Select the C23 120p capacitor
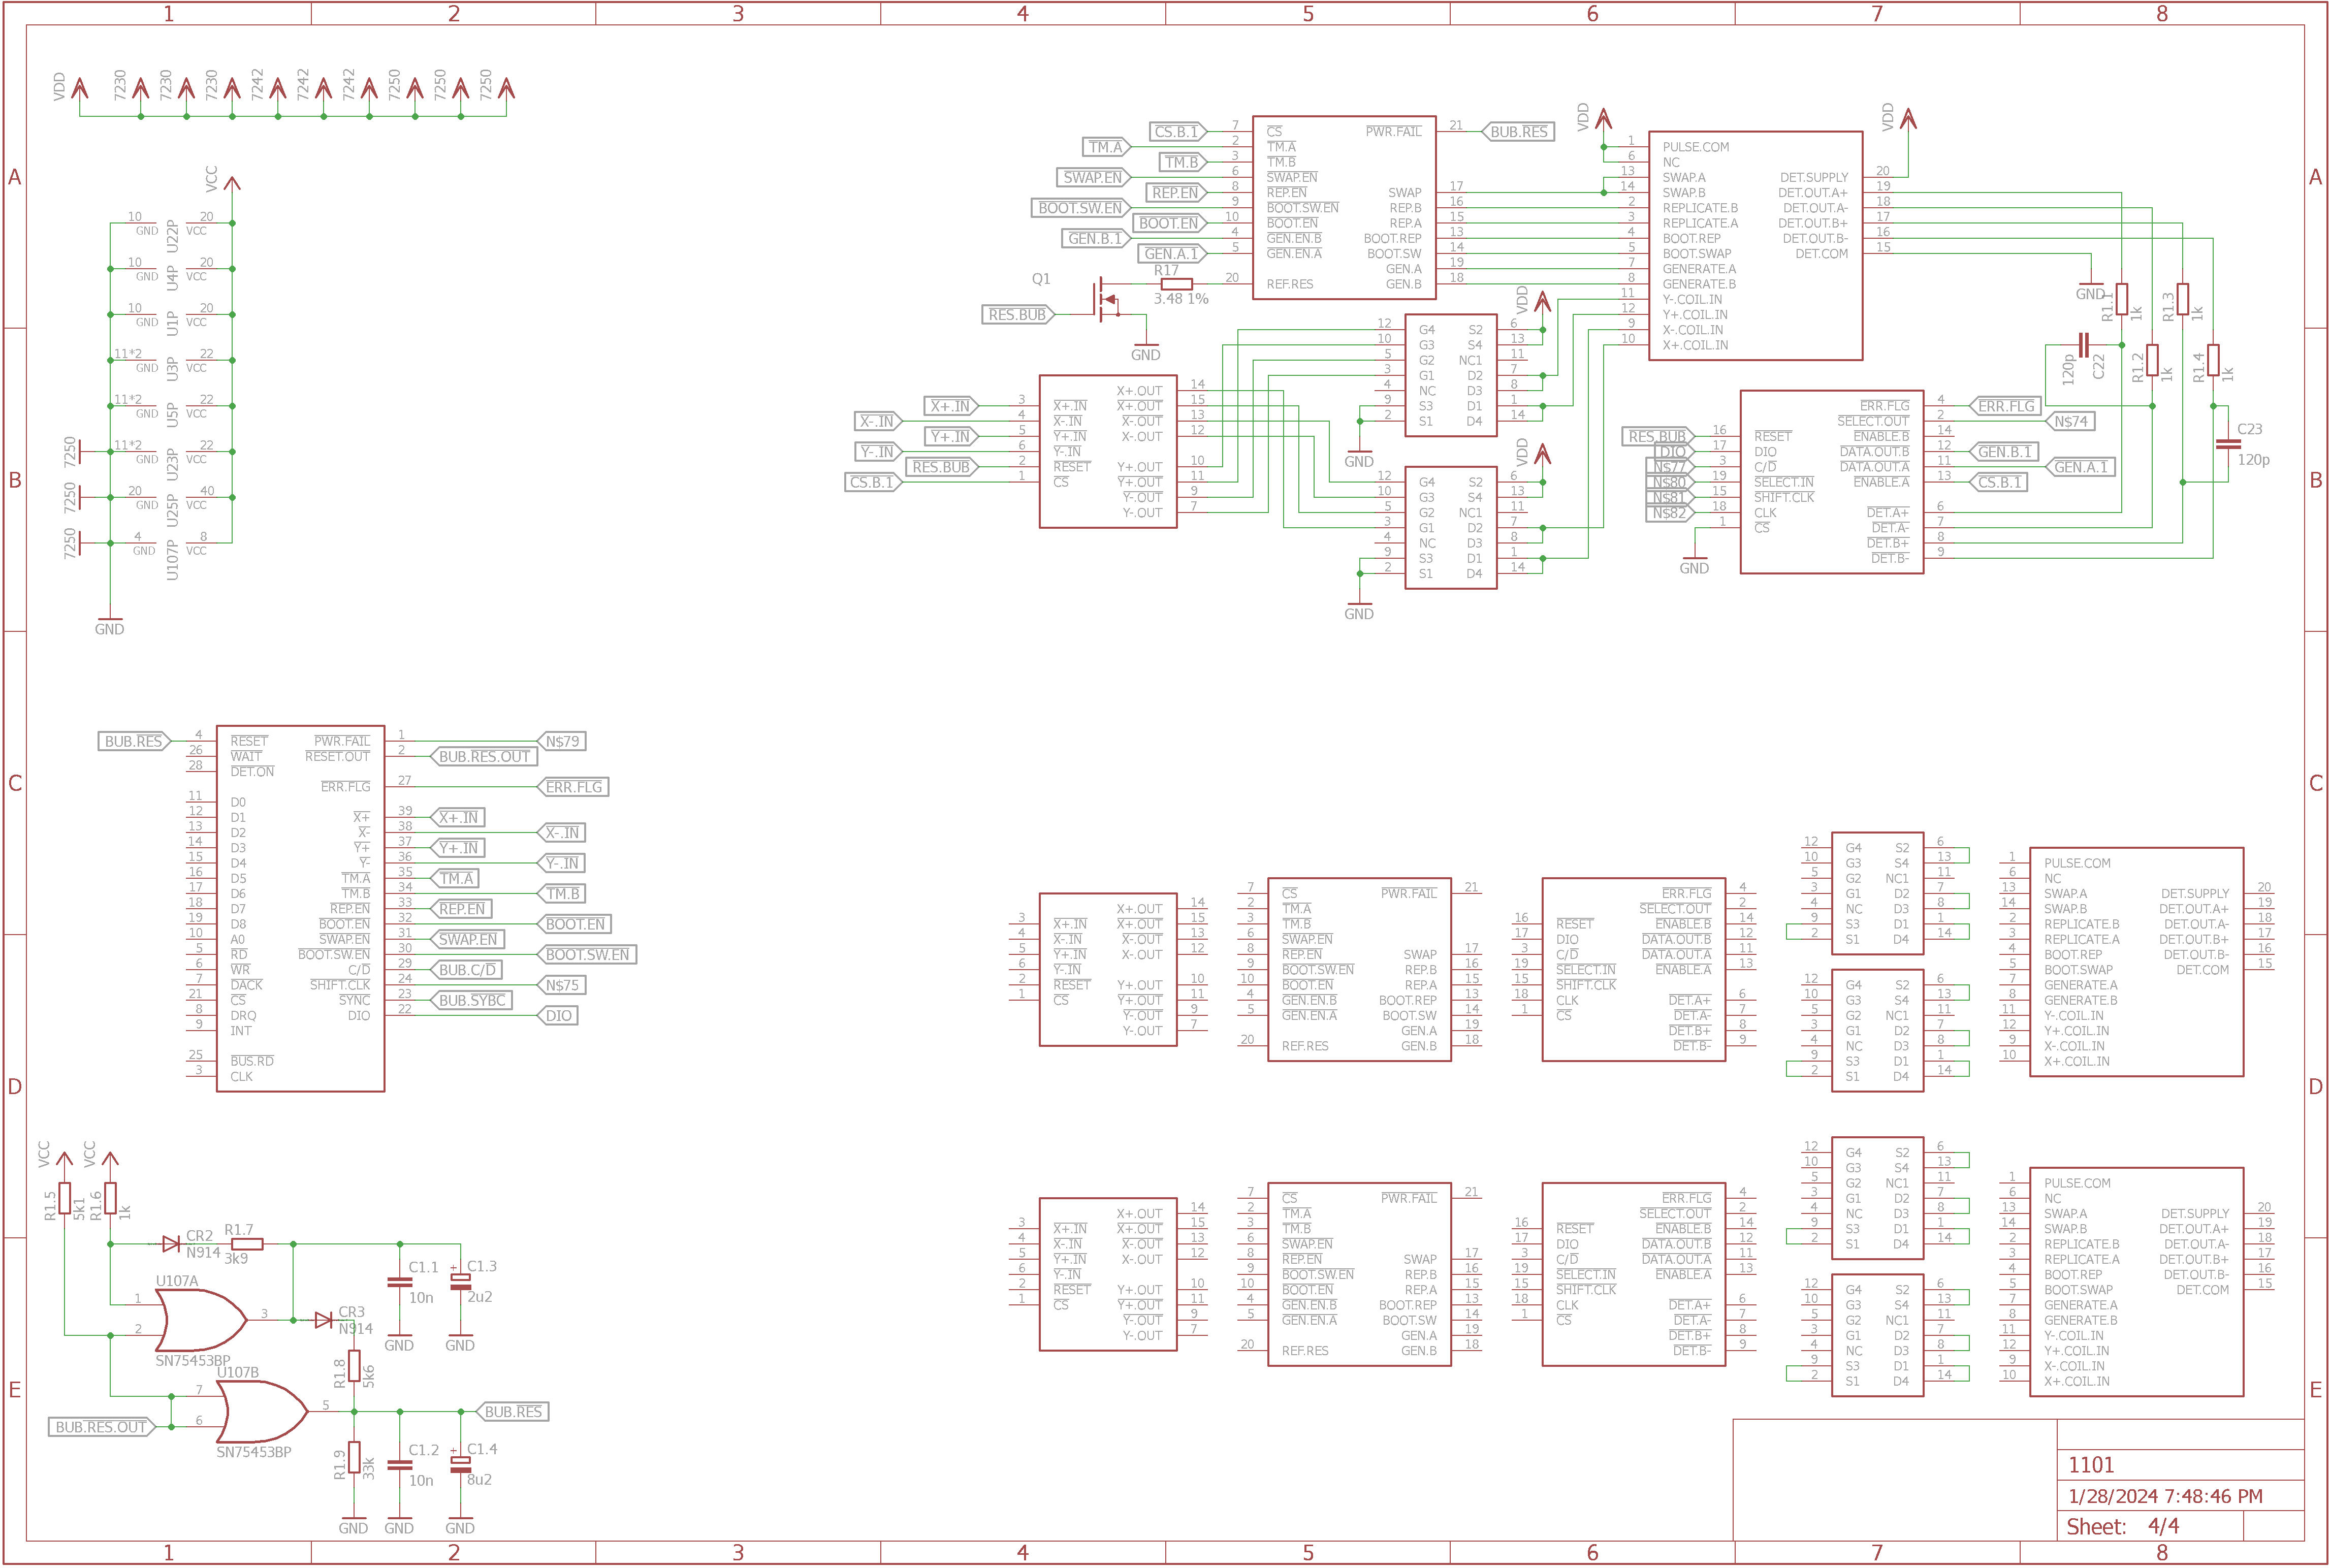 [2228, 444]
